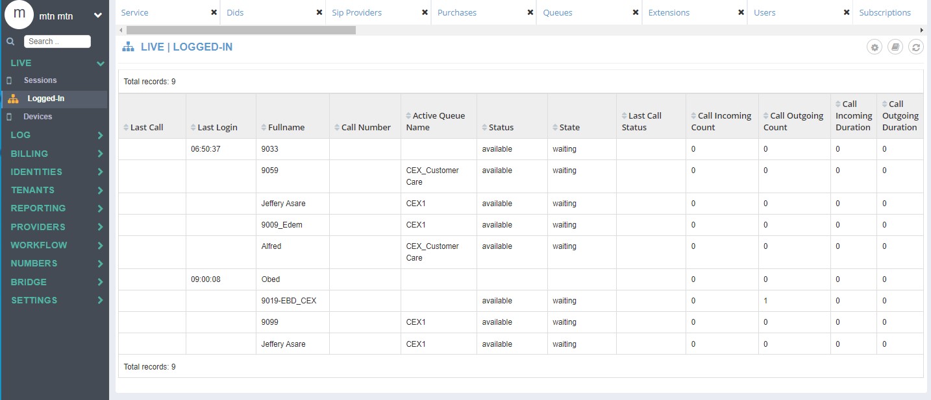Select the 9019-EBD_CEX fullname cell
This screenshot has width=931, height=400.
coord(293,301)
